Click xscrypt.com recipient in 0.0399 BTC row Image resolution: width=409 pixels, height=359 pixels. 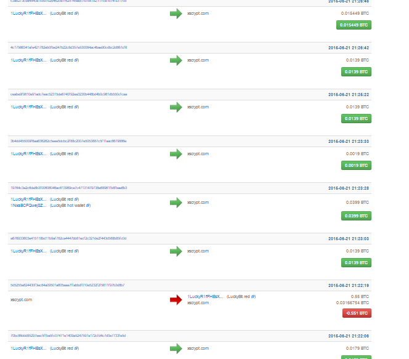click(x=198, y=203)
